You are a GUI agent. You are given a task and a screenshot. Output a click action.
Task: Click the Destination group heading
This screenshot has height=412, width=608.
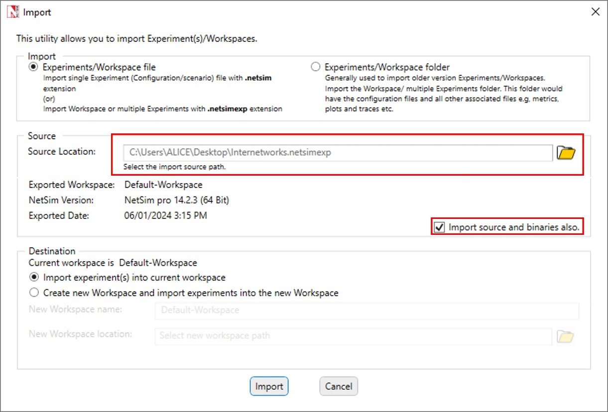coord(52,251)
